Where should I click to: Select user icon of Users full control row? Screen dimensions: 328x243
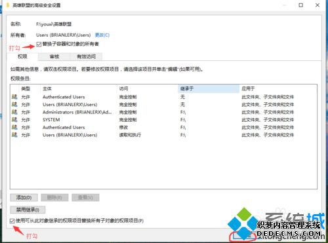pos(14,104)
